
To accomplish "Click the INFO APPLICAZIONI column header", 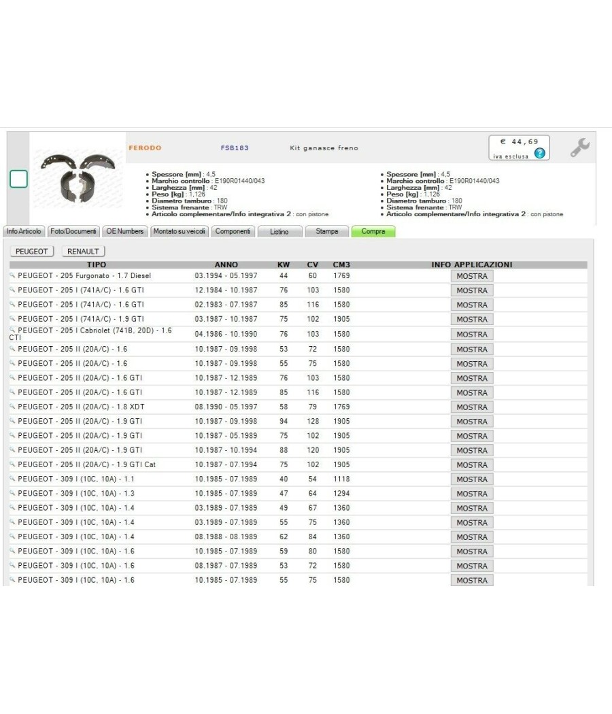I will click(472, 265).
